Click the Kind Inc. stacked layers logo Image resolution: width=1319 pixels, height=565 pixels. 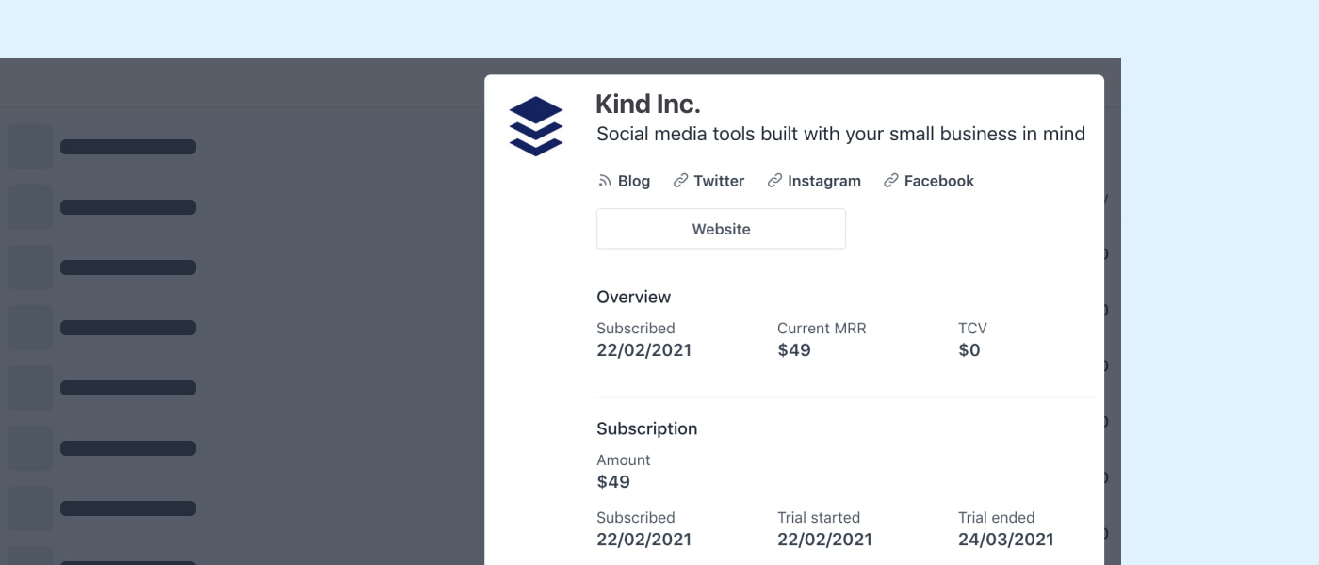tap(535, 125)
